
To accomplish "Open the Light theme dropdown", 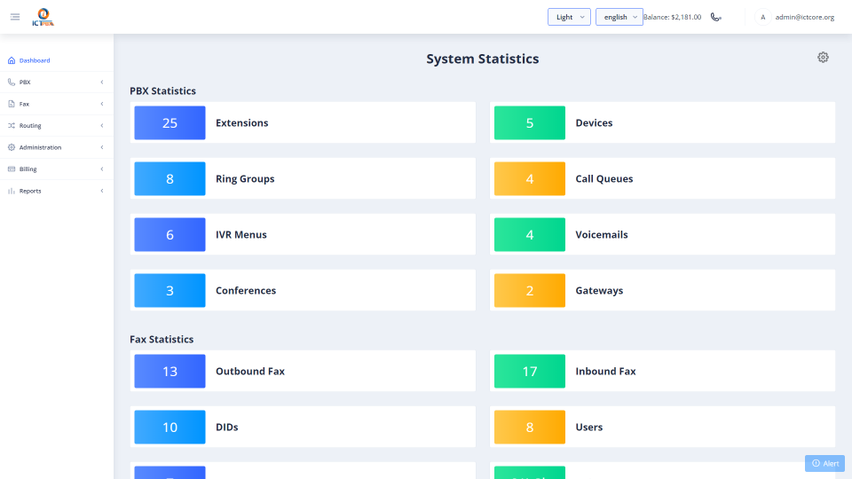I will [x=569, y=17].
